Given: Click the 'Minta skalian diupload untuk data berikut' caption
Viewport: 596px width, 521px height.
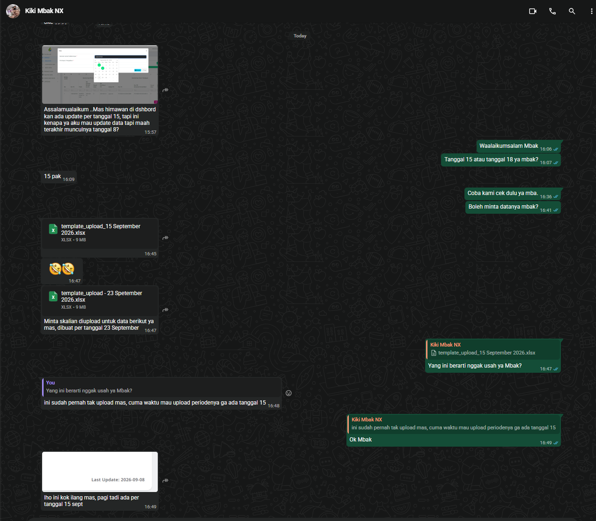Looking at the screenshot, I should coord(99,325).
